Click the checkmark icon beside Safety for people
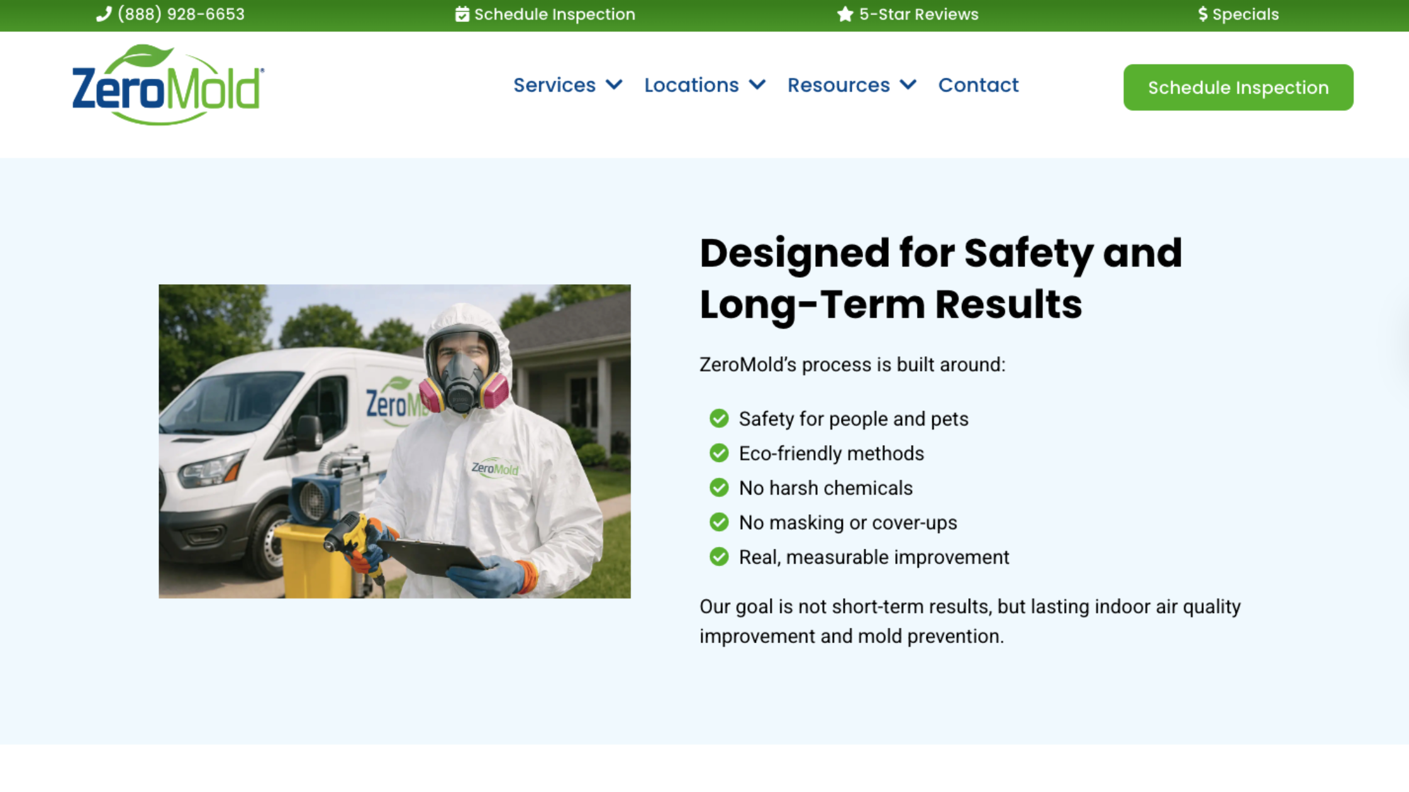The width and height of the screenshot is (1409, 792). point(719,419)
